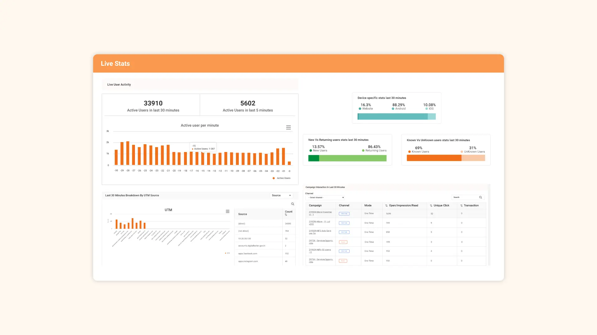Open the UTM chart hamburger menu
Image resolution: width=597 pixels, height=335 pixels.
point(228,211)
